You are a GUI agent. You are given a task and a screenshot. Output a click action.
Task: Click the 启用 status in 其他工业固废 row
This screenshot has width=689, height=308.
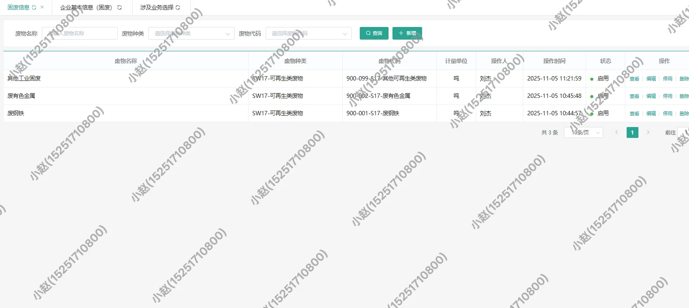click(x=603, y=79)
